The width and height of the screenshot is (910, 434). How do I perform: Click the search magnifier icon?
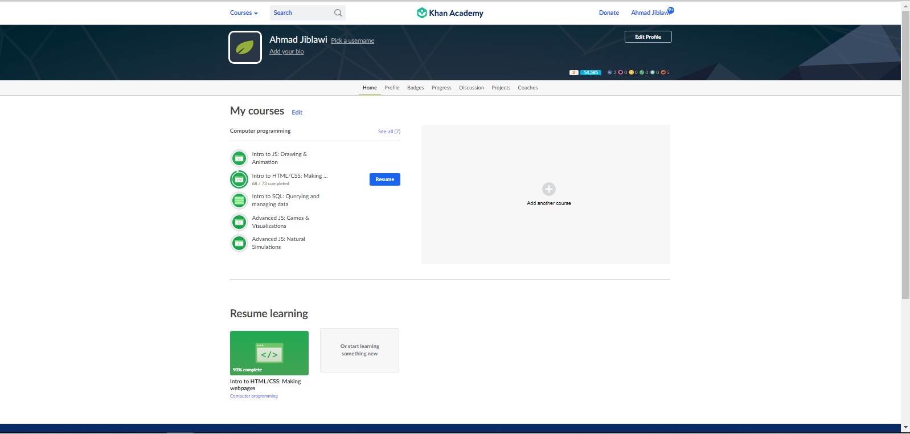338,13
